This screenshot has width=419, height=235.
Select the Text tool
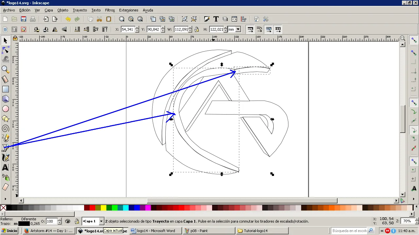[x=6, y=168]
